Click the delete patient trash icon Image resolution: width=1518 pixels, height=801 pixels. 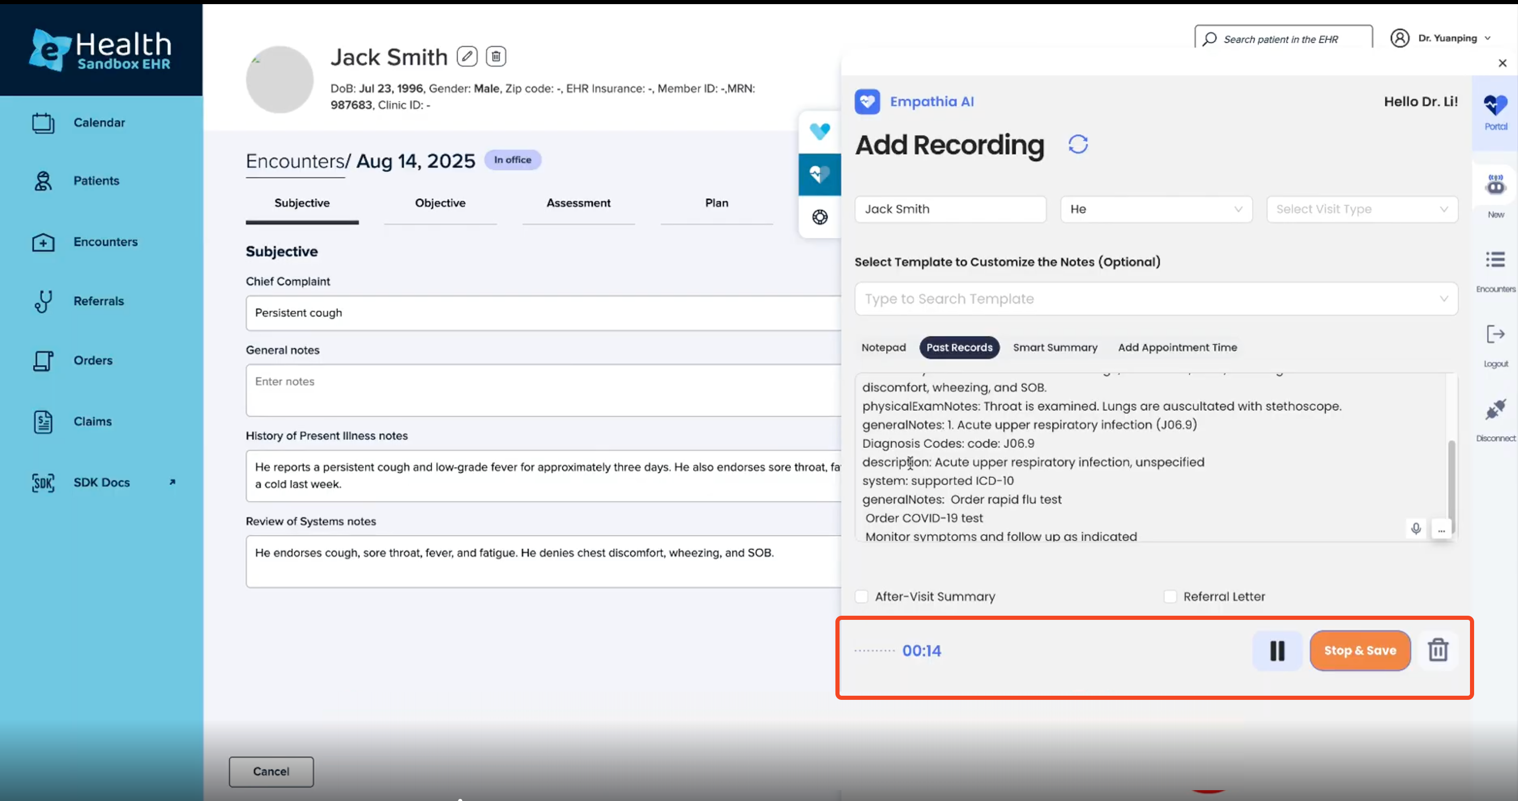click(496, 57)
